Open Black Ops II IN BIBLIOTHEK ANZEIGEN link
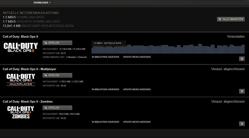 [106, 57]
